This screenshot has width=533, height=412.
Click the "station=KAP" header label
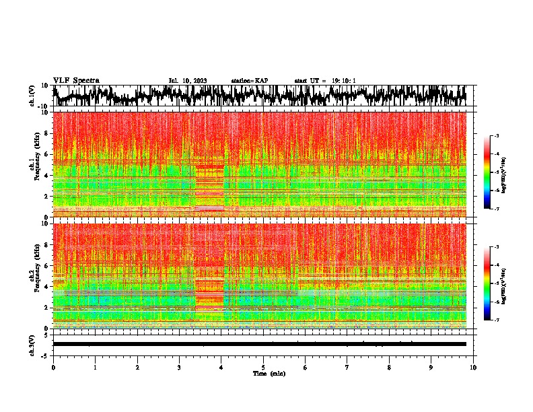250,81
